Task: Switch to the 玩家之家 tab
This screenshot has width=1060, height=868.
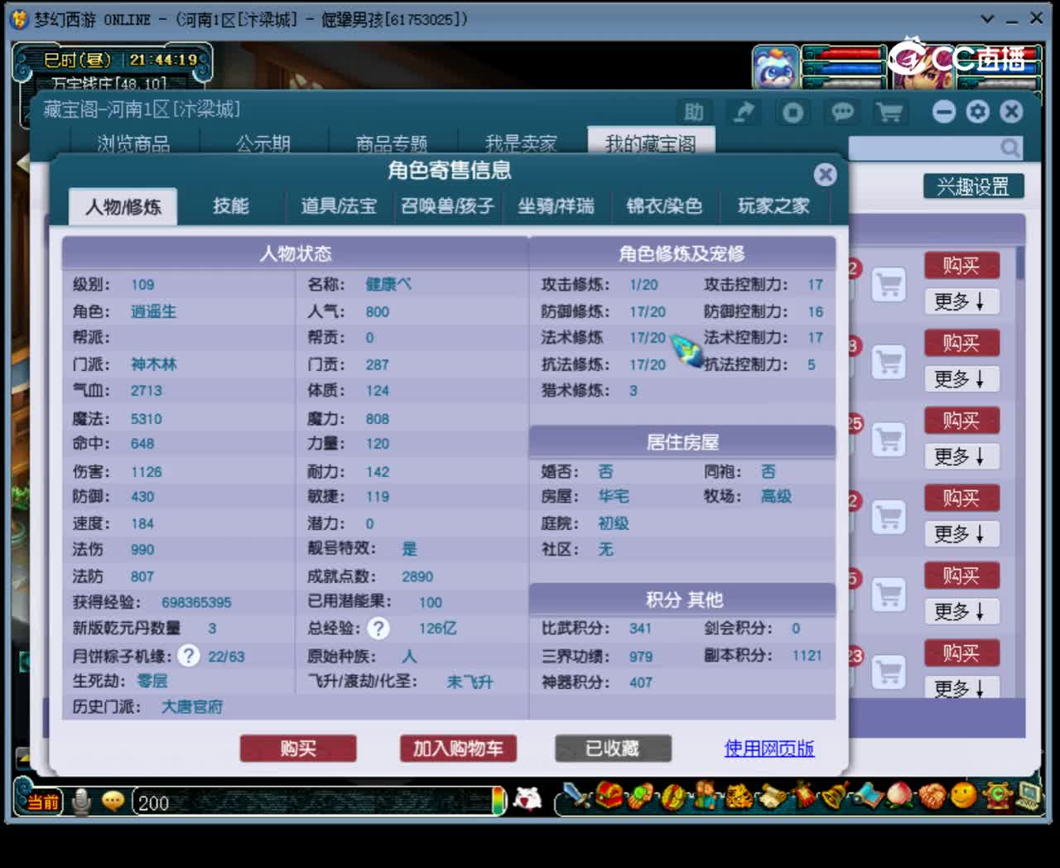Action: click(773, 205)
